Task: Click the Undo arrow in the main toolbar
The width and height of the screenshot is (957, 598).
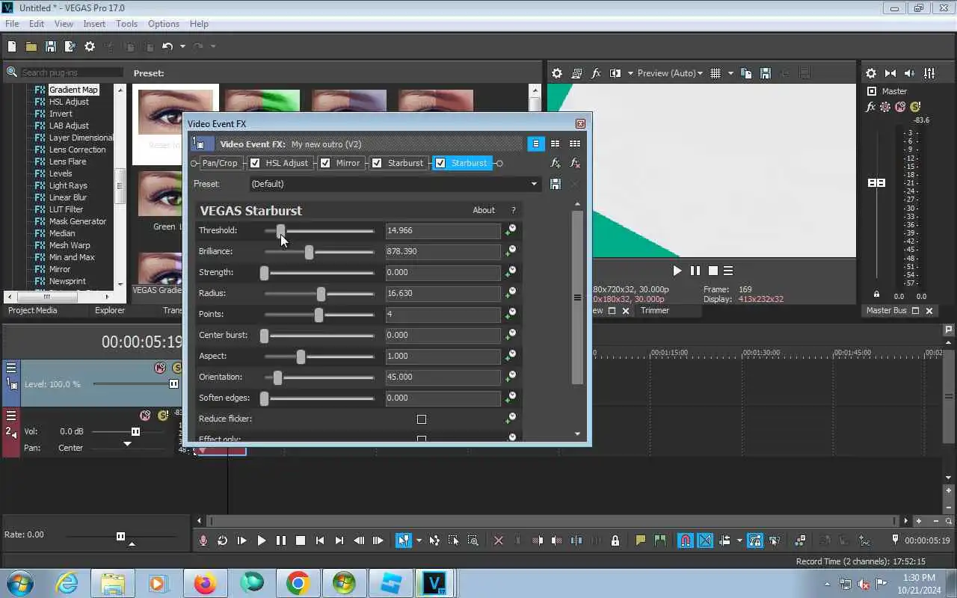Action: point(167,46)
